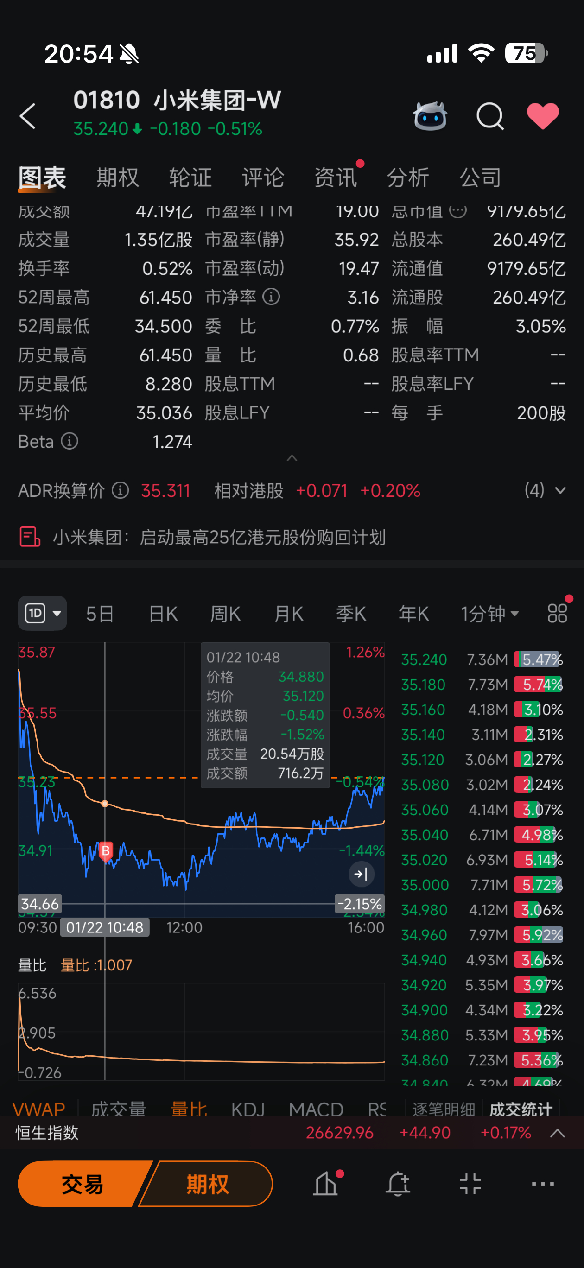Screen dimensions: 584x1268
Task: Toggle the red heart favorite
Action: pyautogui.click(x=543, y=116)
